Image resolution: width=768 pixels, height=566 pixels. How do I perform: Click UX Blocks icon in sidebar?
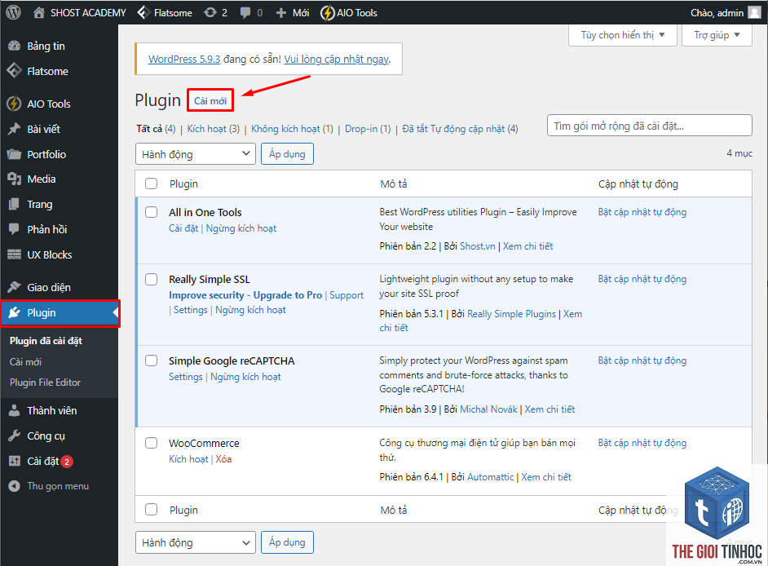[x=14, y=254]
